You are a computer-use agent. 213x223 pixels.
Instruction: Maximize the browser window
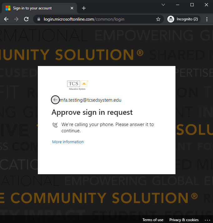tap(192, 5)
